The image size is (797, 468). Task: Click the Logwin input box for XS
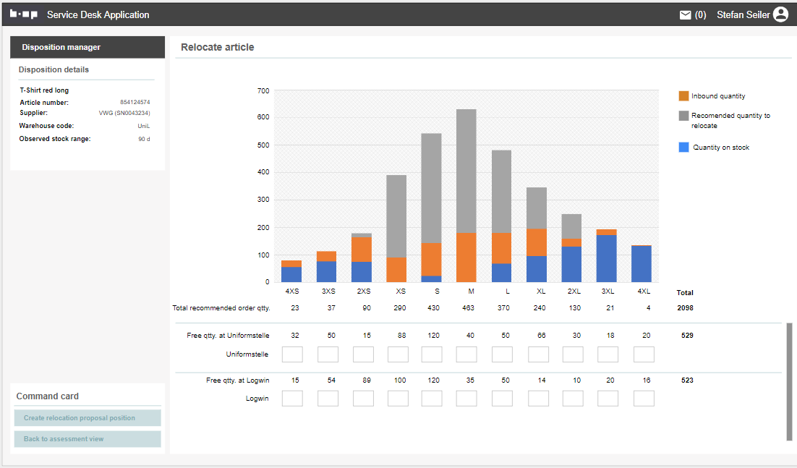coord(398,399)
